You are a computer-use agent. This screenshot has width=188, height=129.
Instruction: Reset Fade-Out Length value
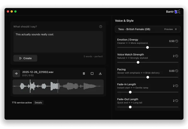point(177,101)
